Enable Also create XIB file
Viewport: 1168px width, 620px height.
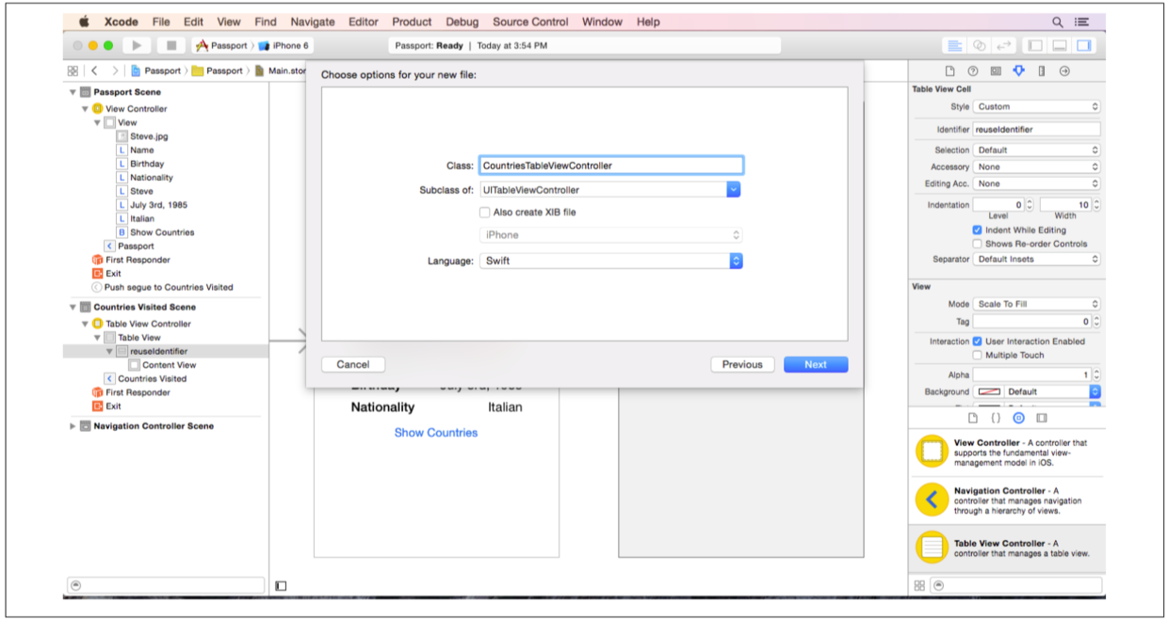click(485, 213)
